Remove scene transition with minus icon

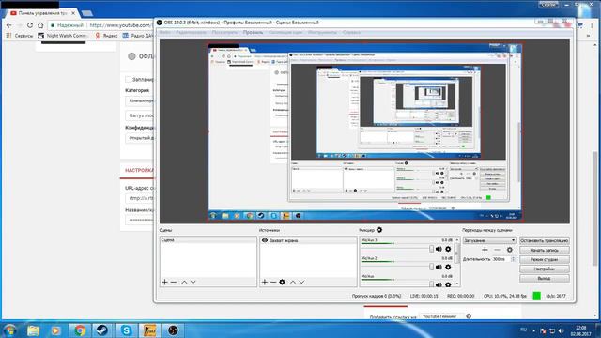[x=497, y=250]
